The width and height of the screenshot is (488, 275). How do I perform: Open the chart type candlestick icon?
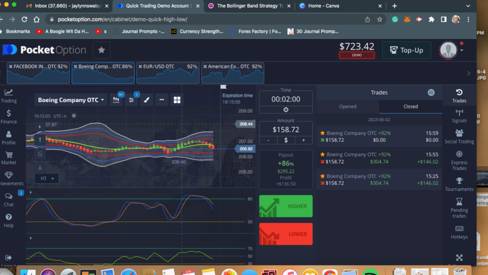click(x=116, y=100)
